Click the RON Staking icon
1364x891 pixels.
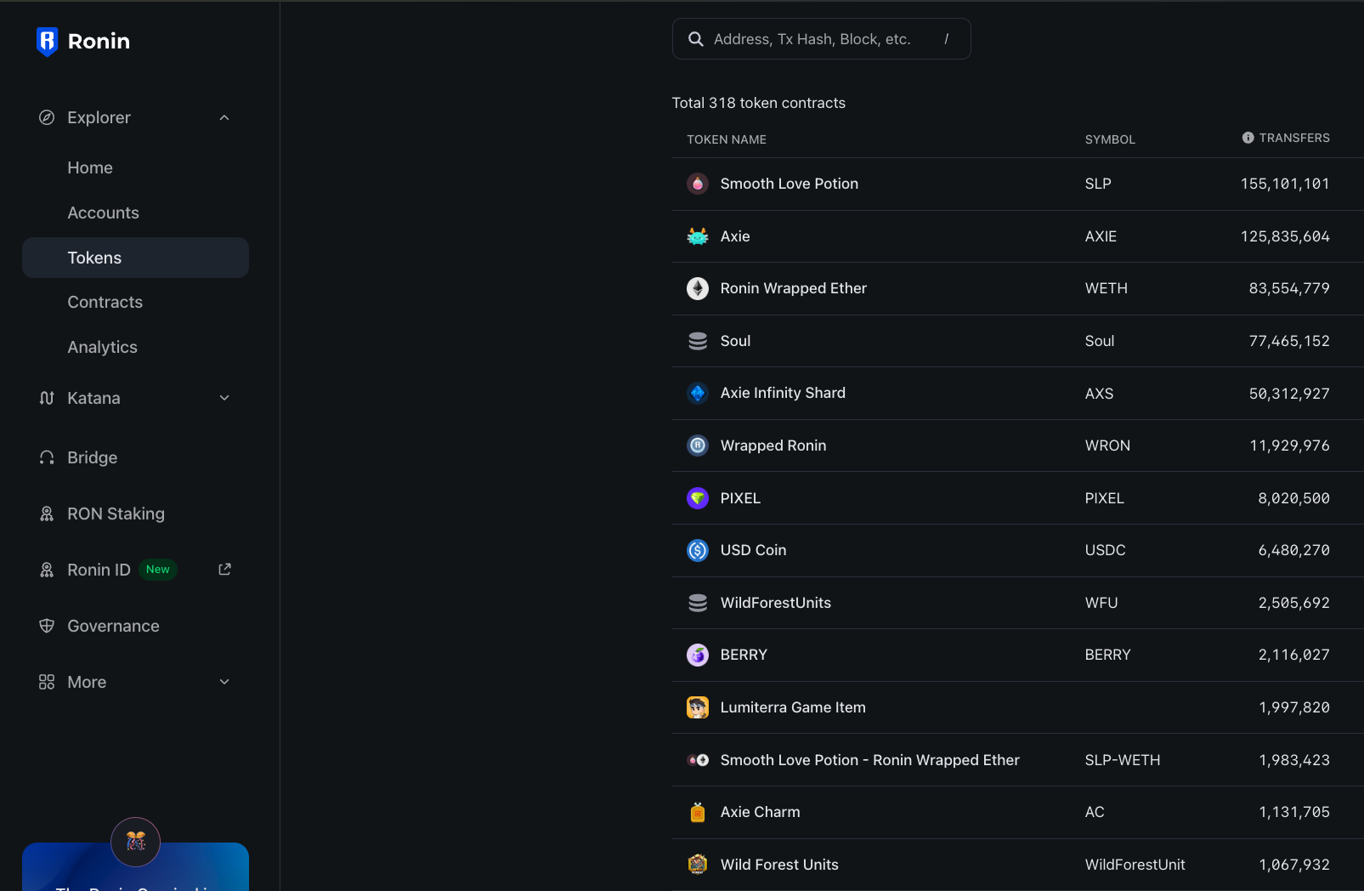47,514
